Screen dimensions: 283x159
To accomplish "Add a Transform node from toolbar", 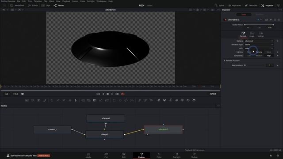I will [107, 100].
